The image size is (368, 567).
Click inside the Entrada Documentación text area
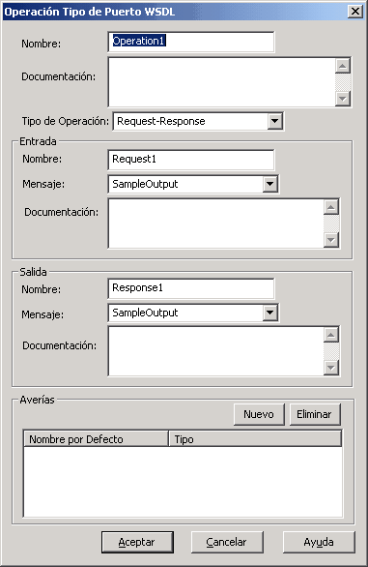tap(215, 224)
